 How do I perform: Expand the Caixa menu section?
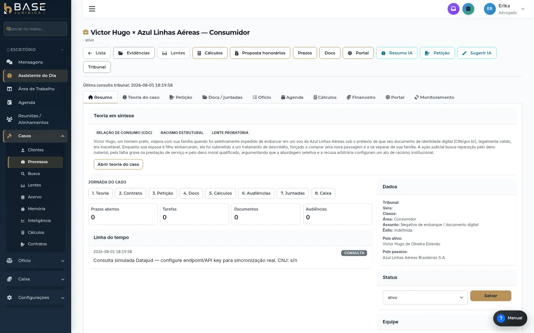[x=35, y=279]
